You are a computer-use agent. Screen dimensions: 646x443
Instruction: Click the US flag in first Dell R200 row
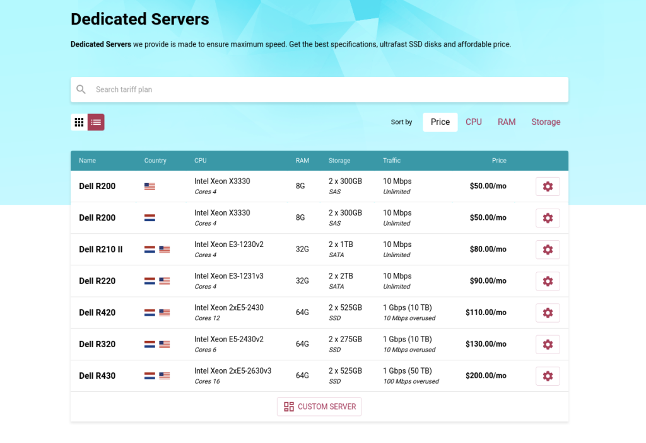point(150,186)
